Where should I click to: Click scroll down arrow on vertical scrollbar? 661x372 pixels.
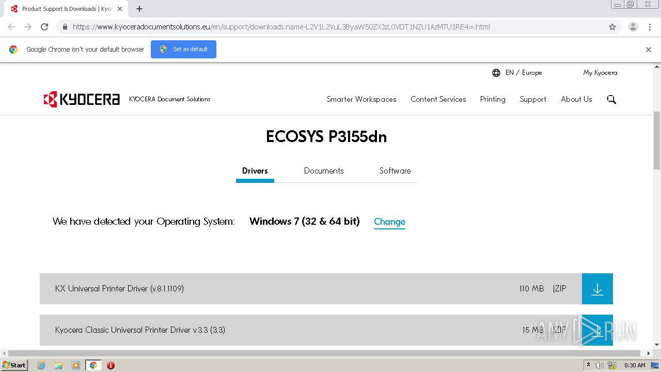tap(657, 345)
